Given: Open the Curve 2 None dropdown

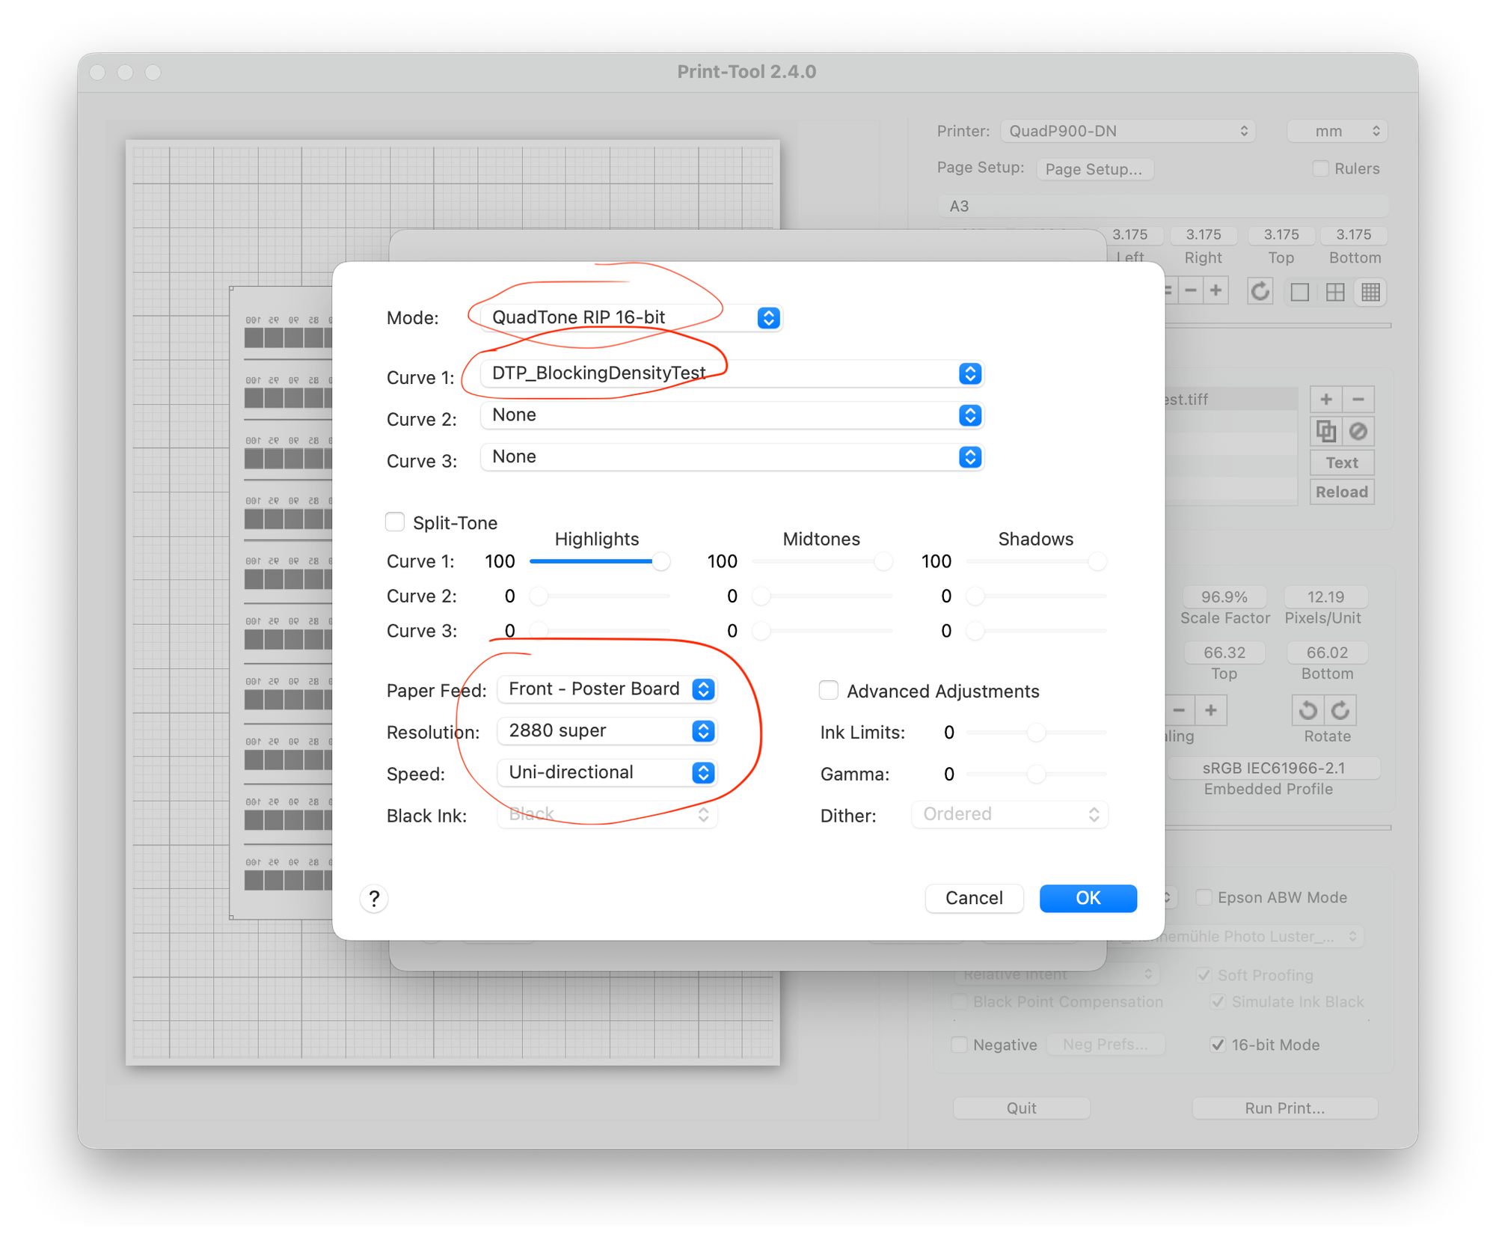Looking at the screenshot, I should click(732, 415).
